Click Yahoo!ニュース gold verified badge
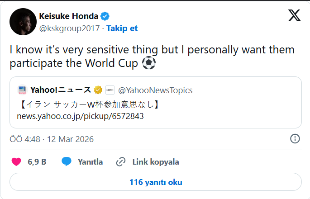Viewport: 310px width, 199px height. pos(98,90)
